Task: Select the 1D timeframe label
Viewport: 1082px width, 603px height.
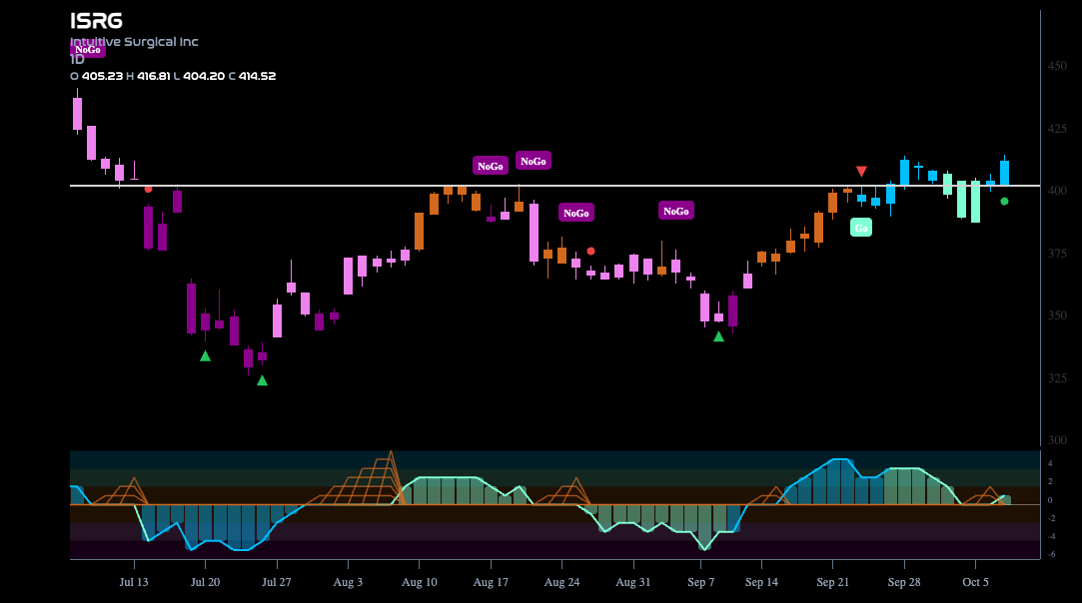Action: 77,59
